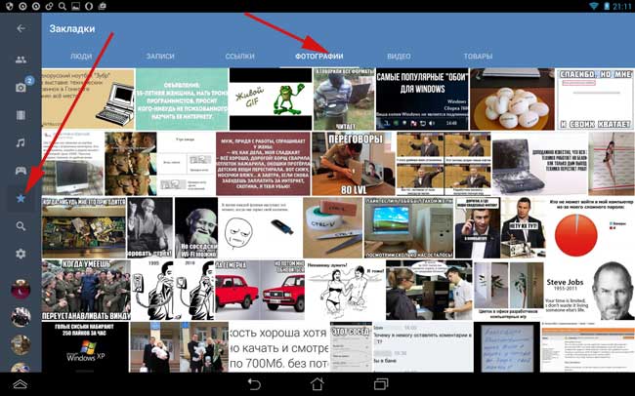Open the Photos camera icon with badge
635x396 pixels.
[21, 88]
